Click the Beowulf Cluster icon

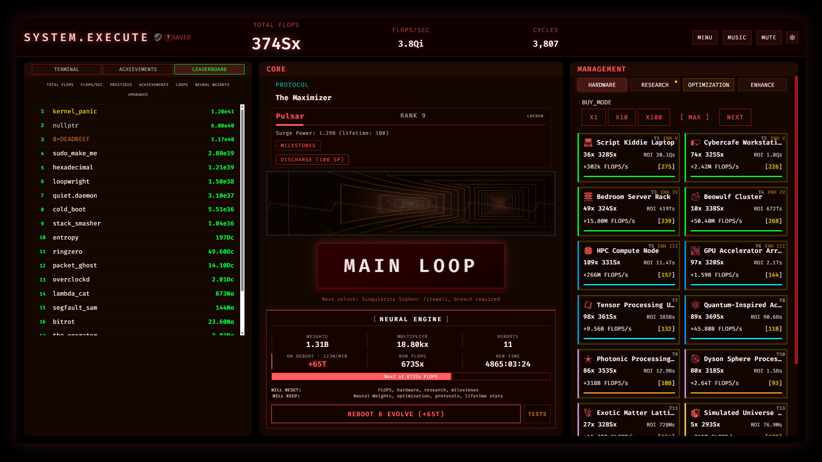pos(695,197)
